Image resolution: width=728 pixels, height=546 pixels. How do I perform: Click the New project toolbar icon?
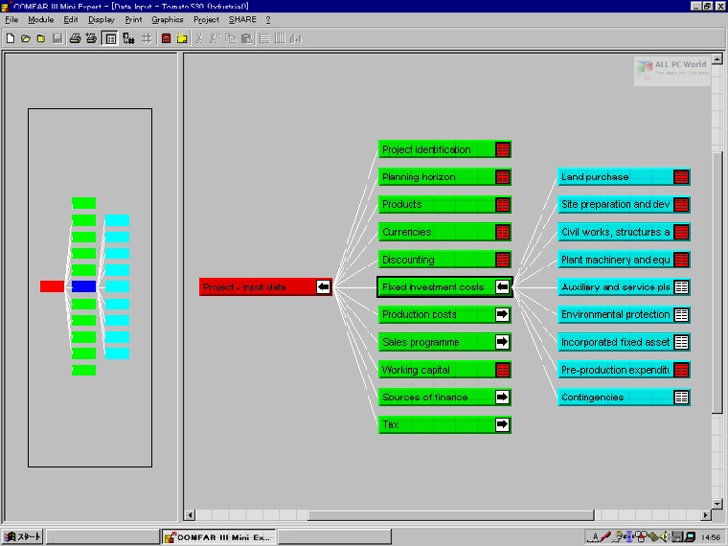(x=11, y=38)
